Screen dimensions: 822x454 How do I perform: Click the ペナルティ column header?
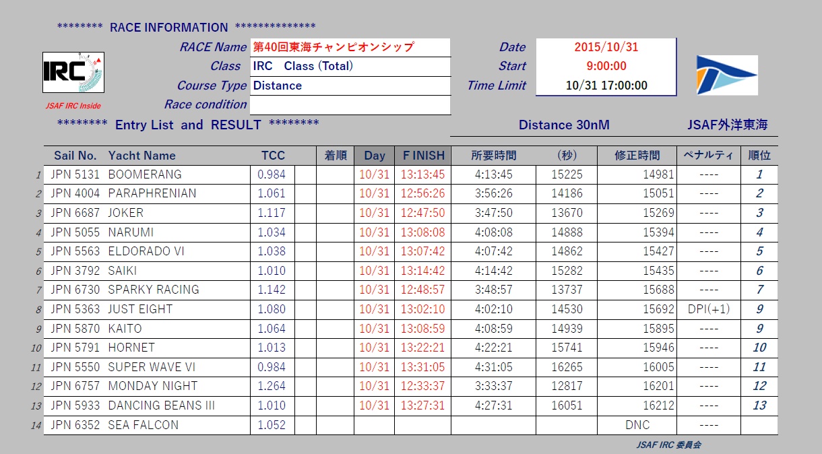pos(708,156)
